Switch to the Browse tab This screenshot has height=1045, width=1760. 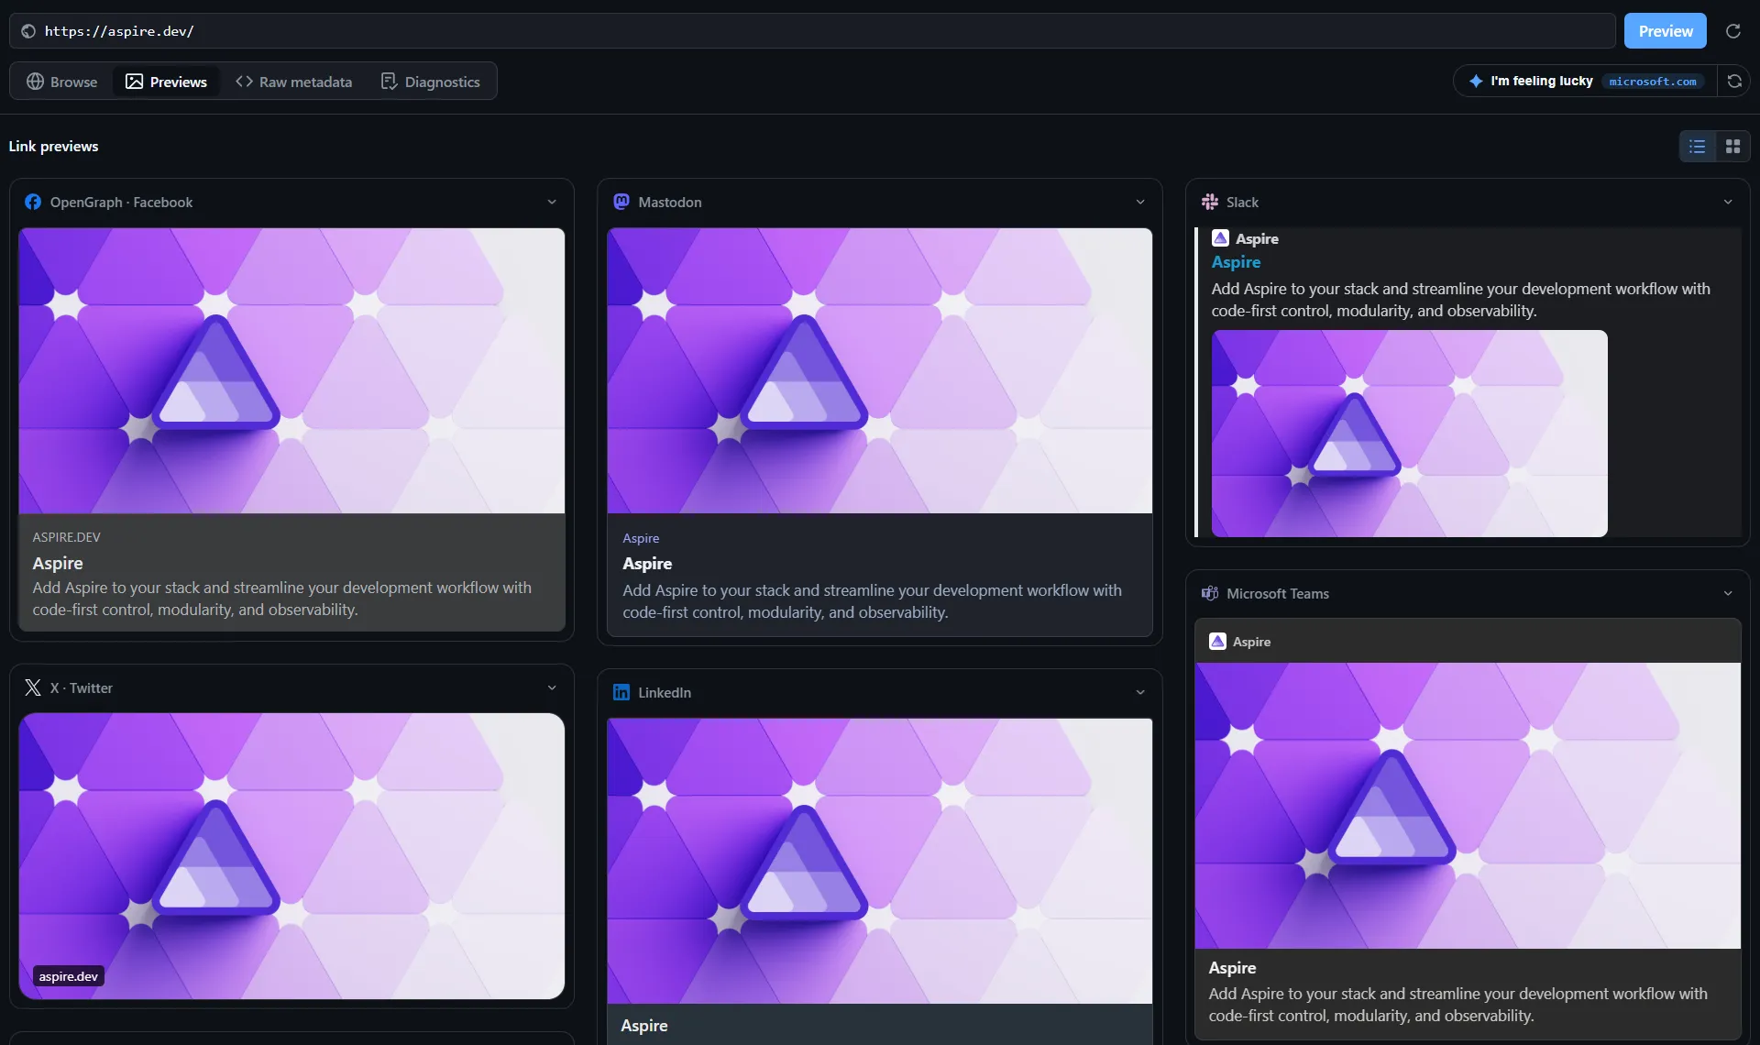[62, 82]
